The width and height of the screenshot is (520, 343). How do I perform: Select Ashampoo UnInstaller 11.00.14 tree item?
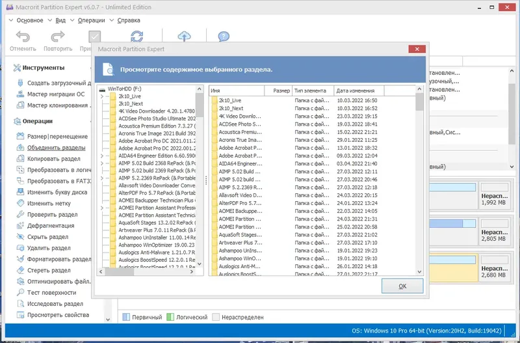(157, 238)
